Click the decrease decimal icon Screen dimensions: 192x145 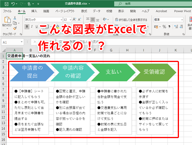click(181, 27)
